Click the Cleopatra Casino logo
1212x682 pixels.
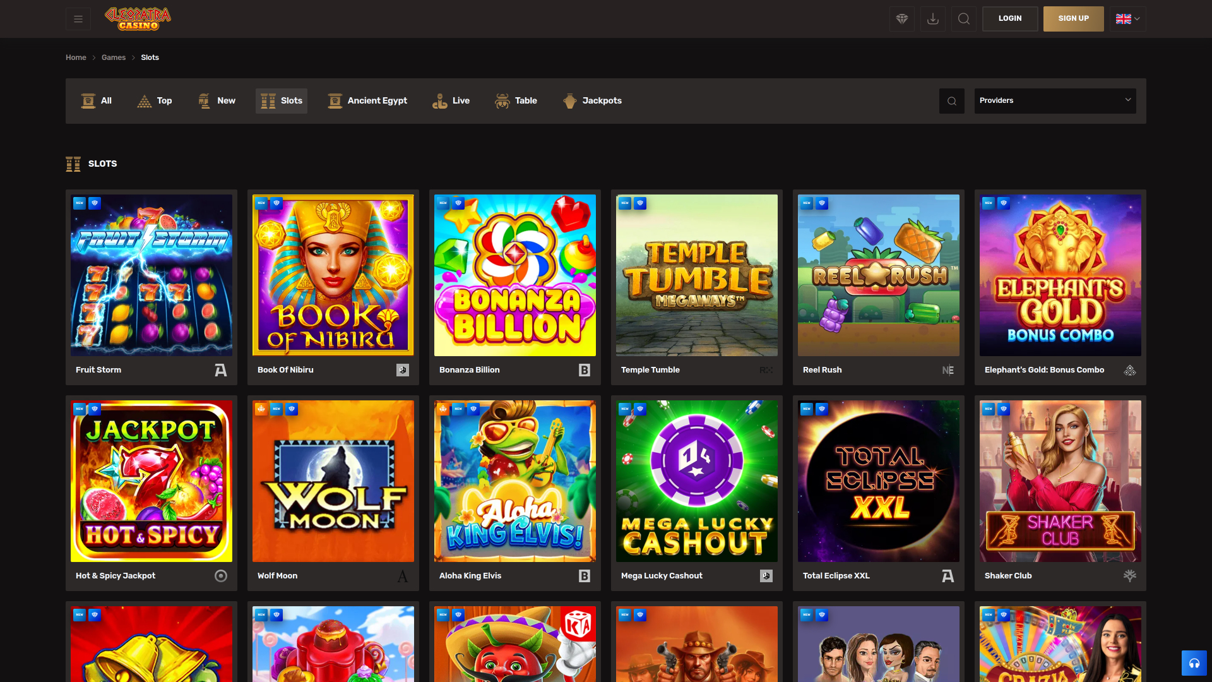[x=136, y=18]
